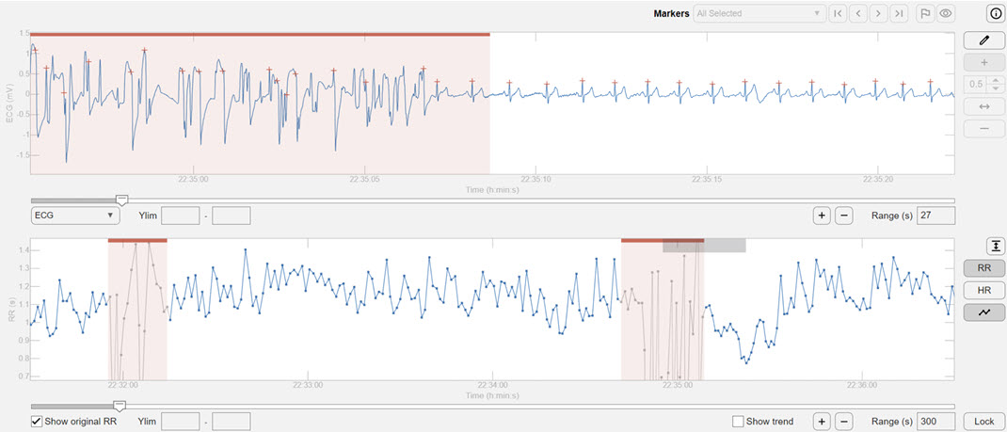This screenshot has width=1007, height=432.
Task: Go to the next marker
Action: click(879, 13)
